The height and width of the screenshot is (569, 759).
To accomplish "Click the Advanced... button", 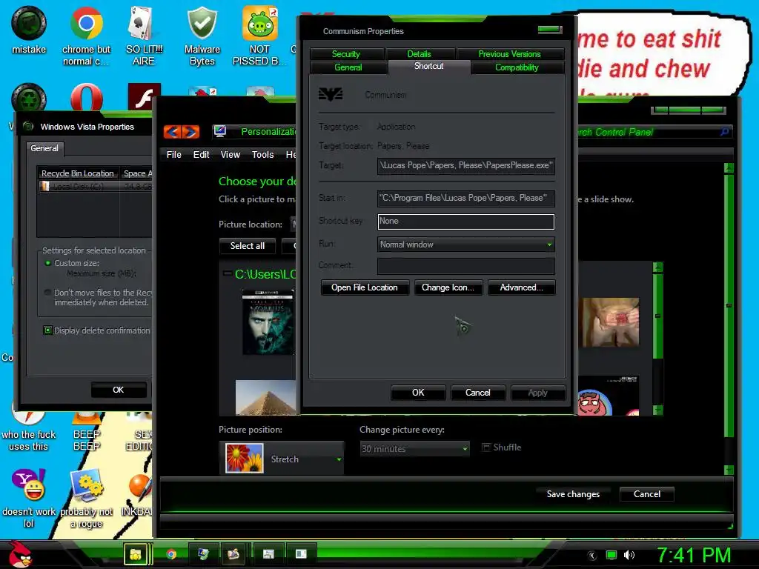I will click(x=521, y=287).
